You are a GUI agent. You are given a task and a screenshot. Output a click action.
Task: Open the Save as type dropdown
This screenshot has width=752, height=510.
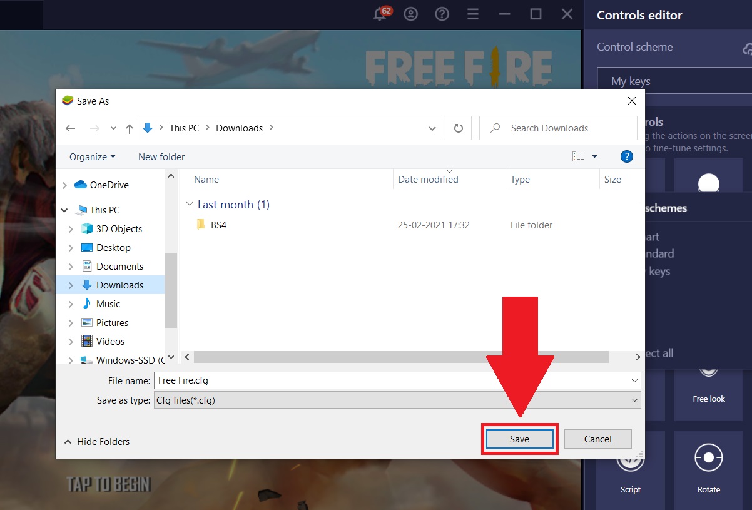point(635,400)
